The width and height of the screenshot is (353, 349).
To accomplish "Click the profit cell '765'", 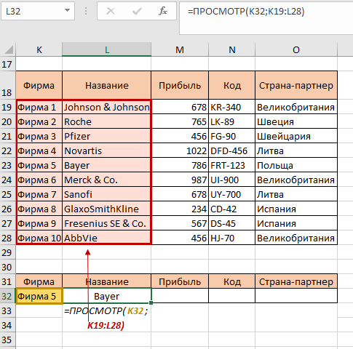I will (x=180, y=121).
